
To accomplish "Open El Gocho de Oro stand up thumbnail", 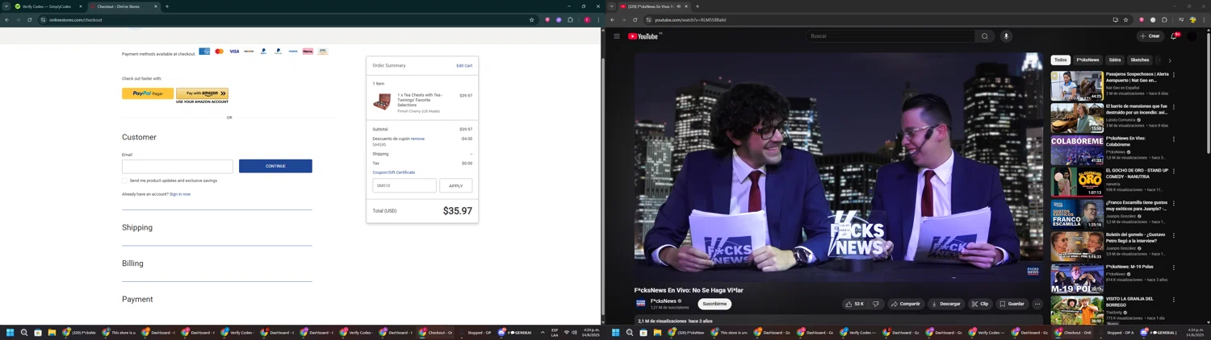I will click(1077, 183).
